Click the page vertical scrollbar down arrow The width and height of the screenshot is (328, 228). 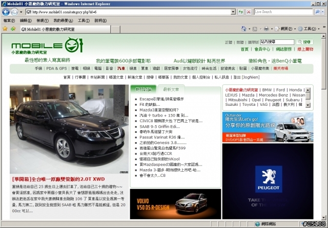tap(323, 218)
